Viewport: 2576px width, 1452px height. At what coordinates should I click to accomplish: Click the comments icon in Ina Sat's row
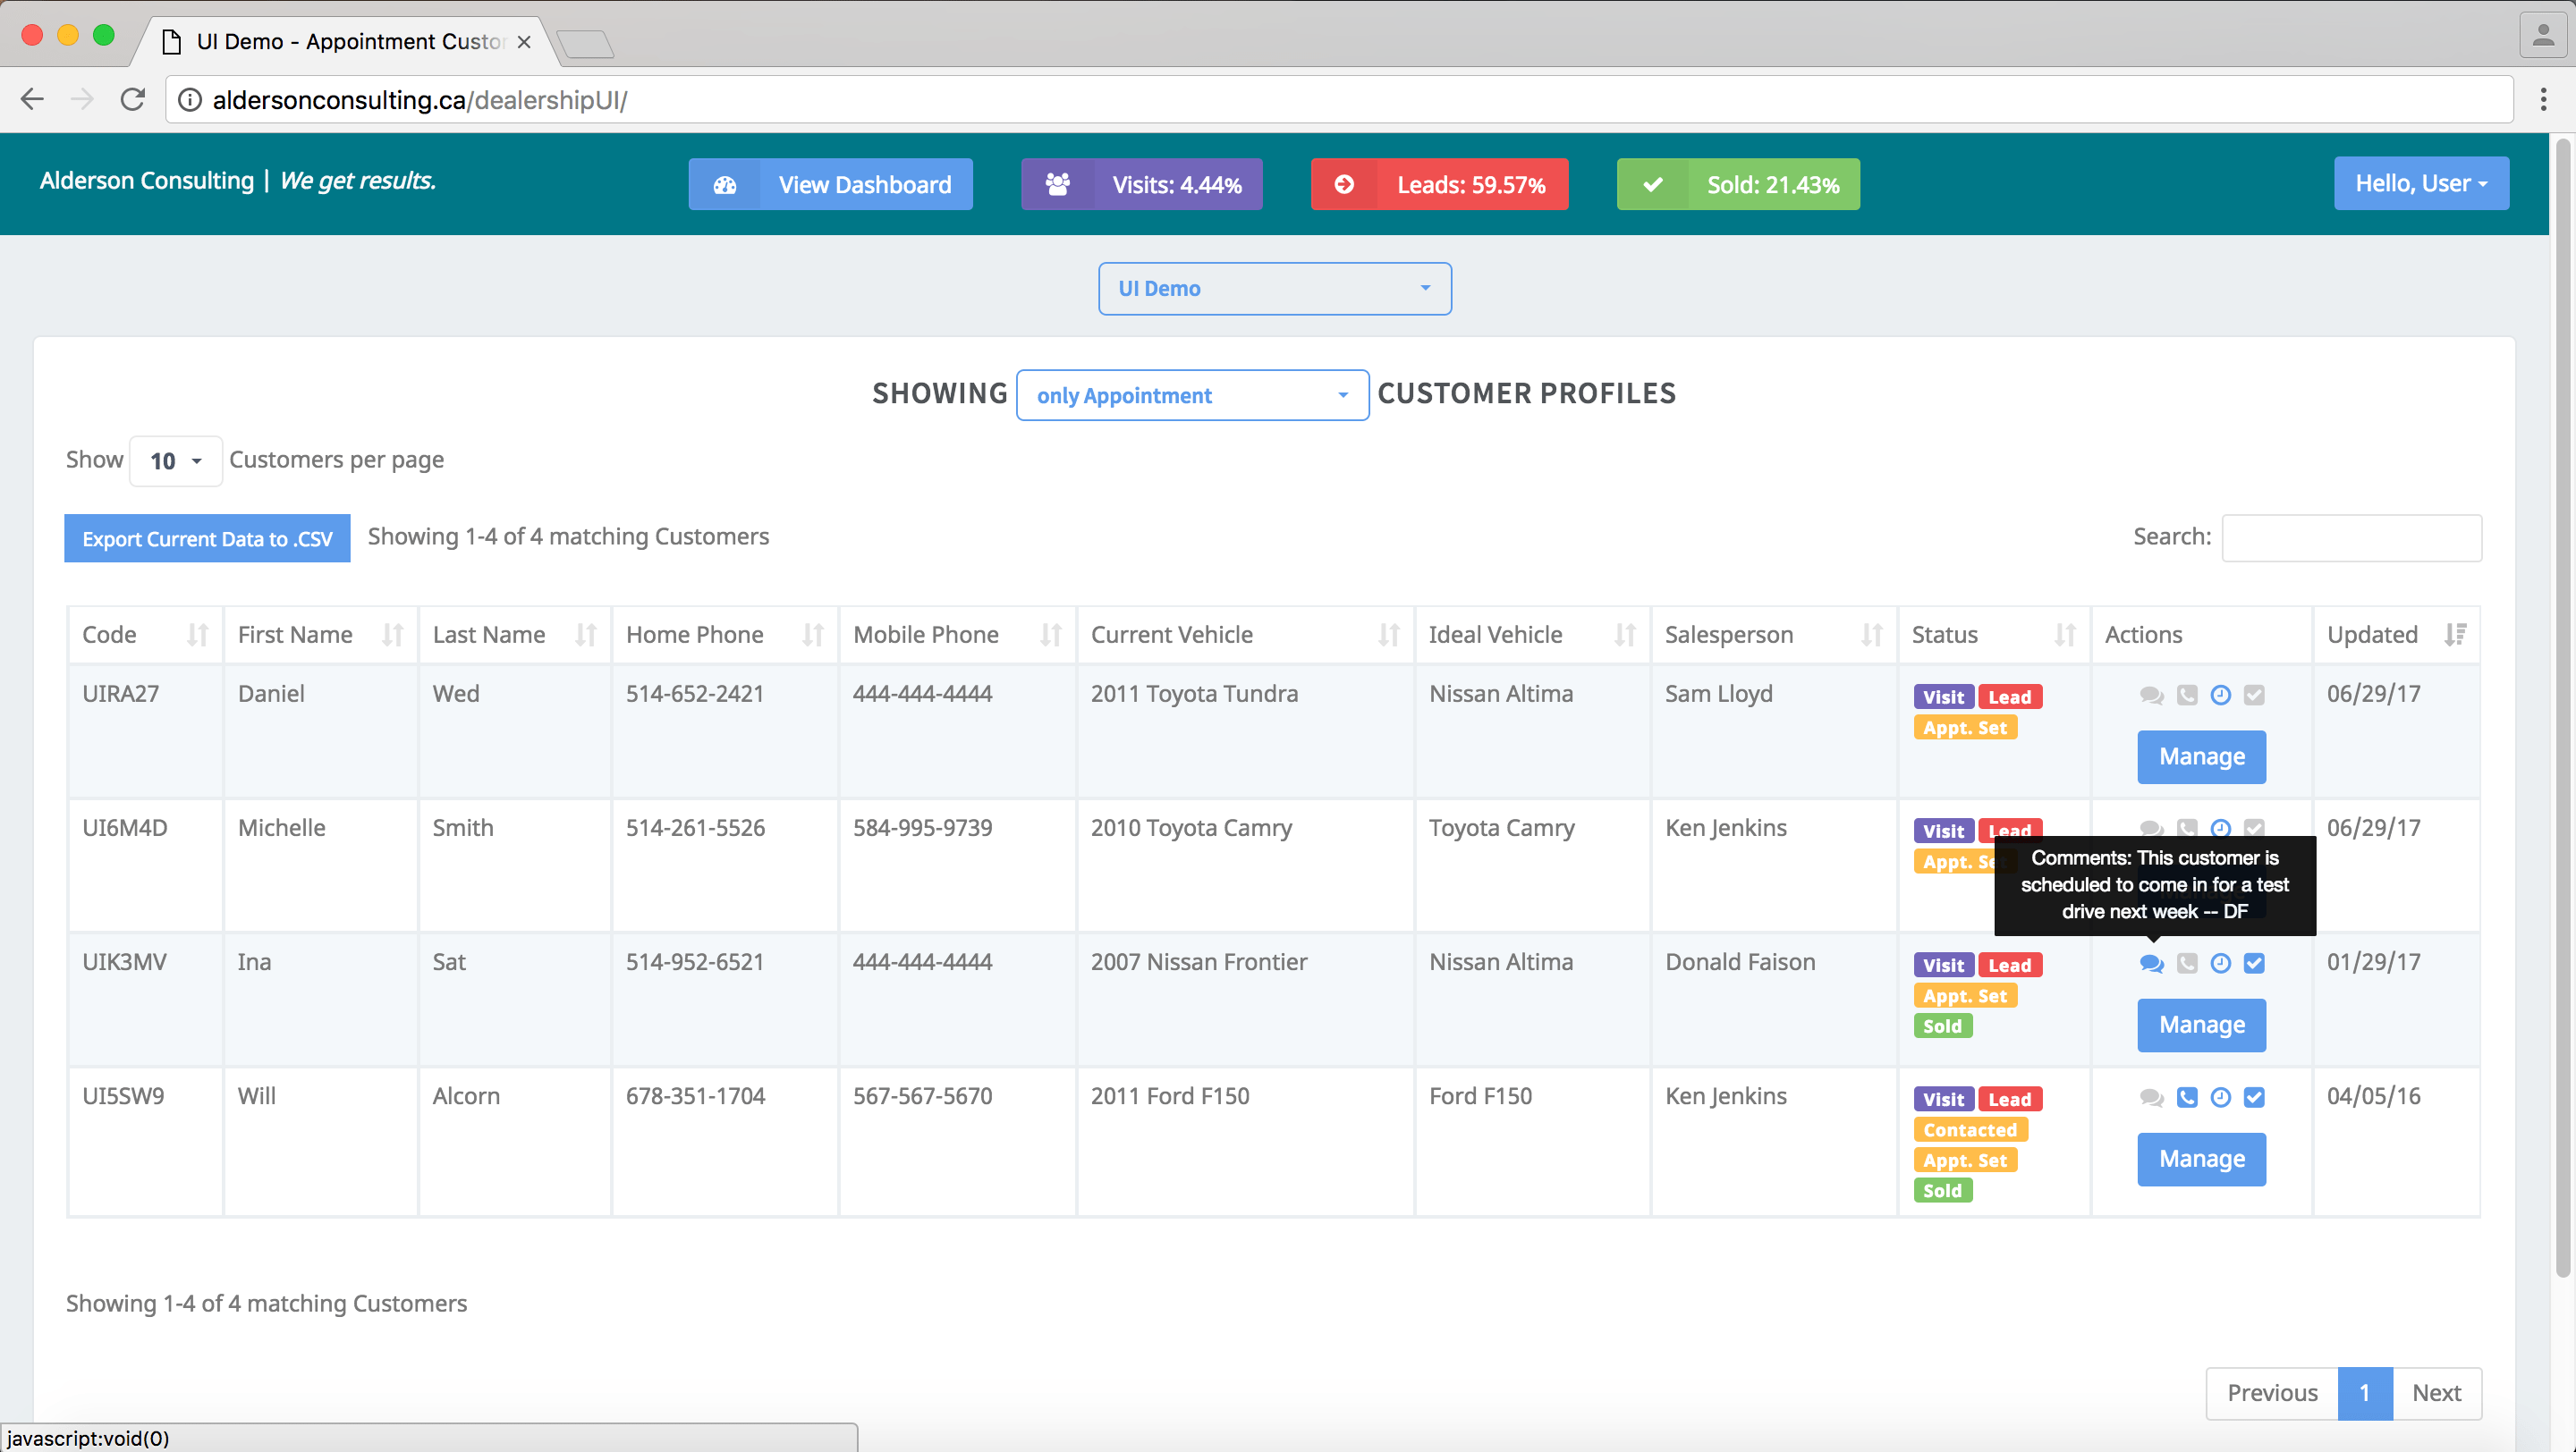(2151, 963)
